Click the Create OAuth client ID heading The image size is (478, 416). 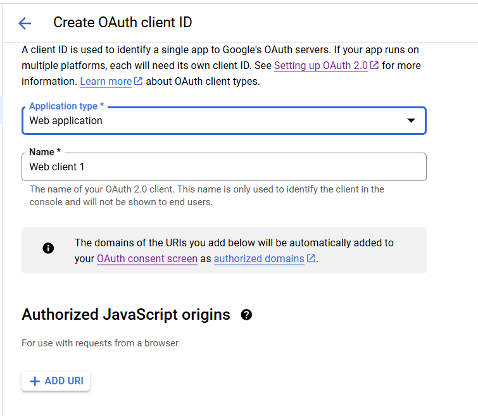click(123, 22)
